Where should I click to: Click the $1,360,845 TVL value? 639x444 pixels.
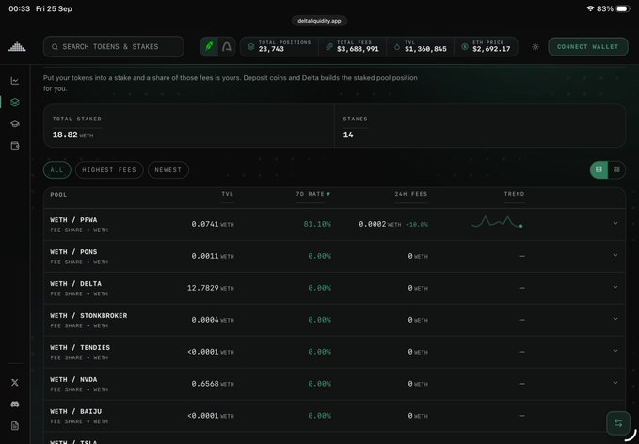coord(425,49)
